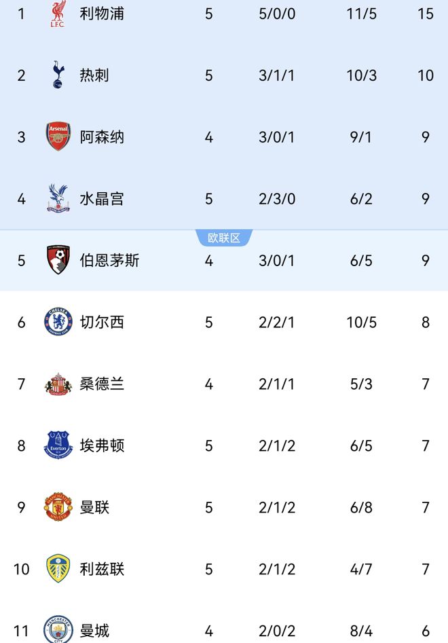Open the Manchester City crest
The width and height of the screenshot is (448, 643).
58,629
